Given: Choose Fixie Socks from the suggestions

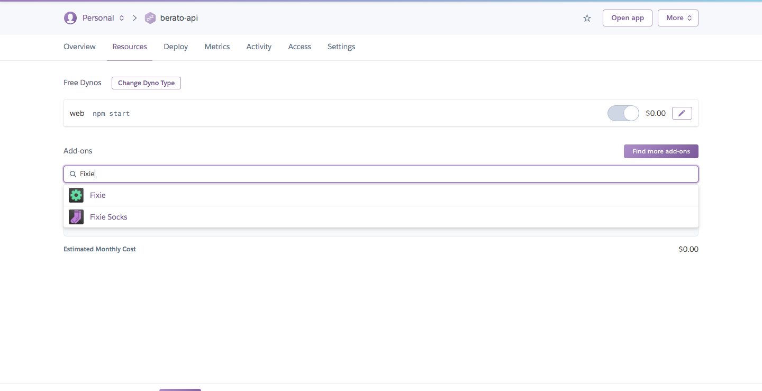Looking at the screenshot, I should pos(381,217).
